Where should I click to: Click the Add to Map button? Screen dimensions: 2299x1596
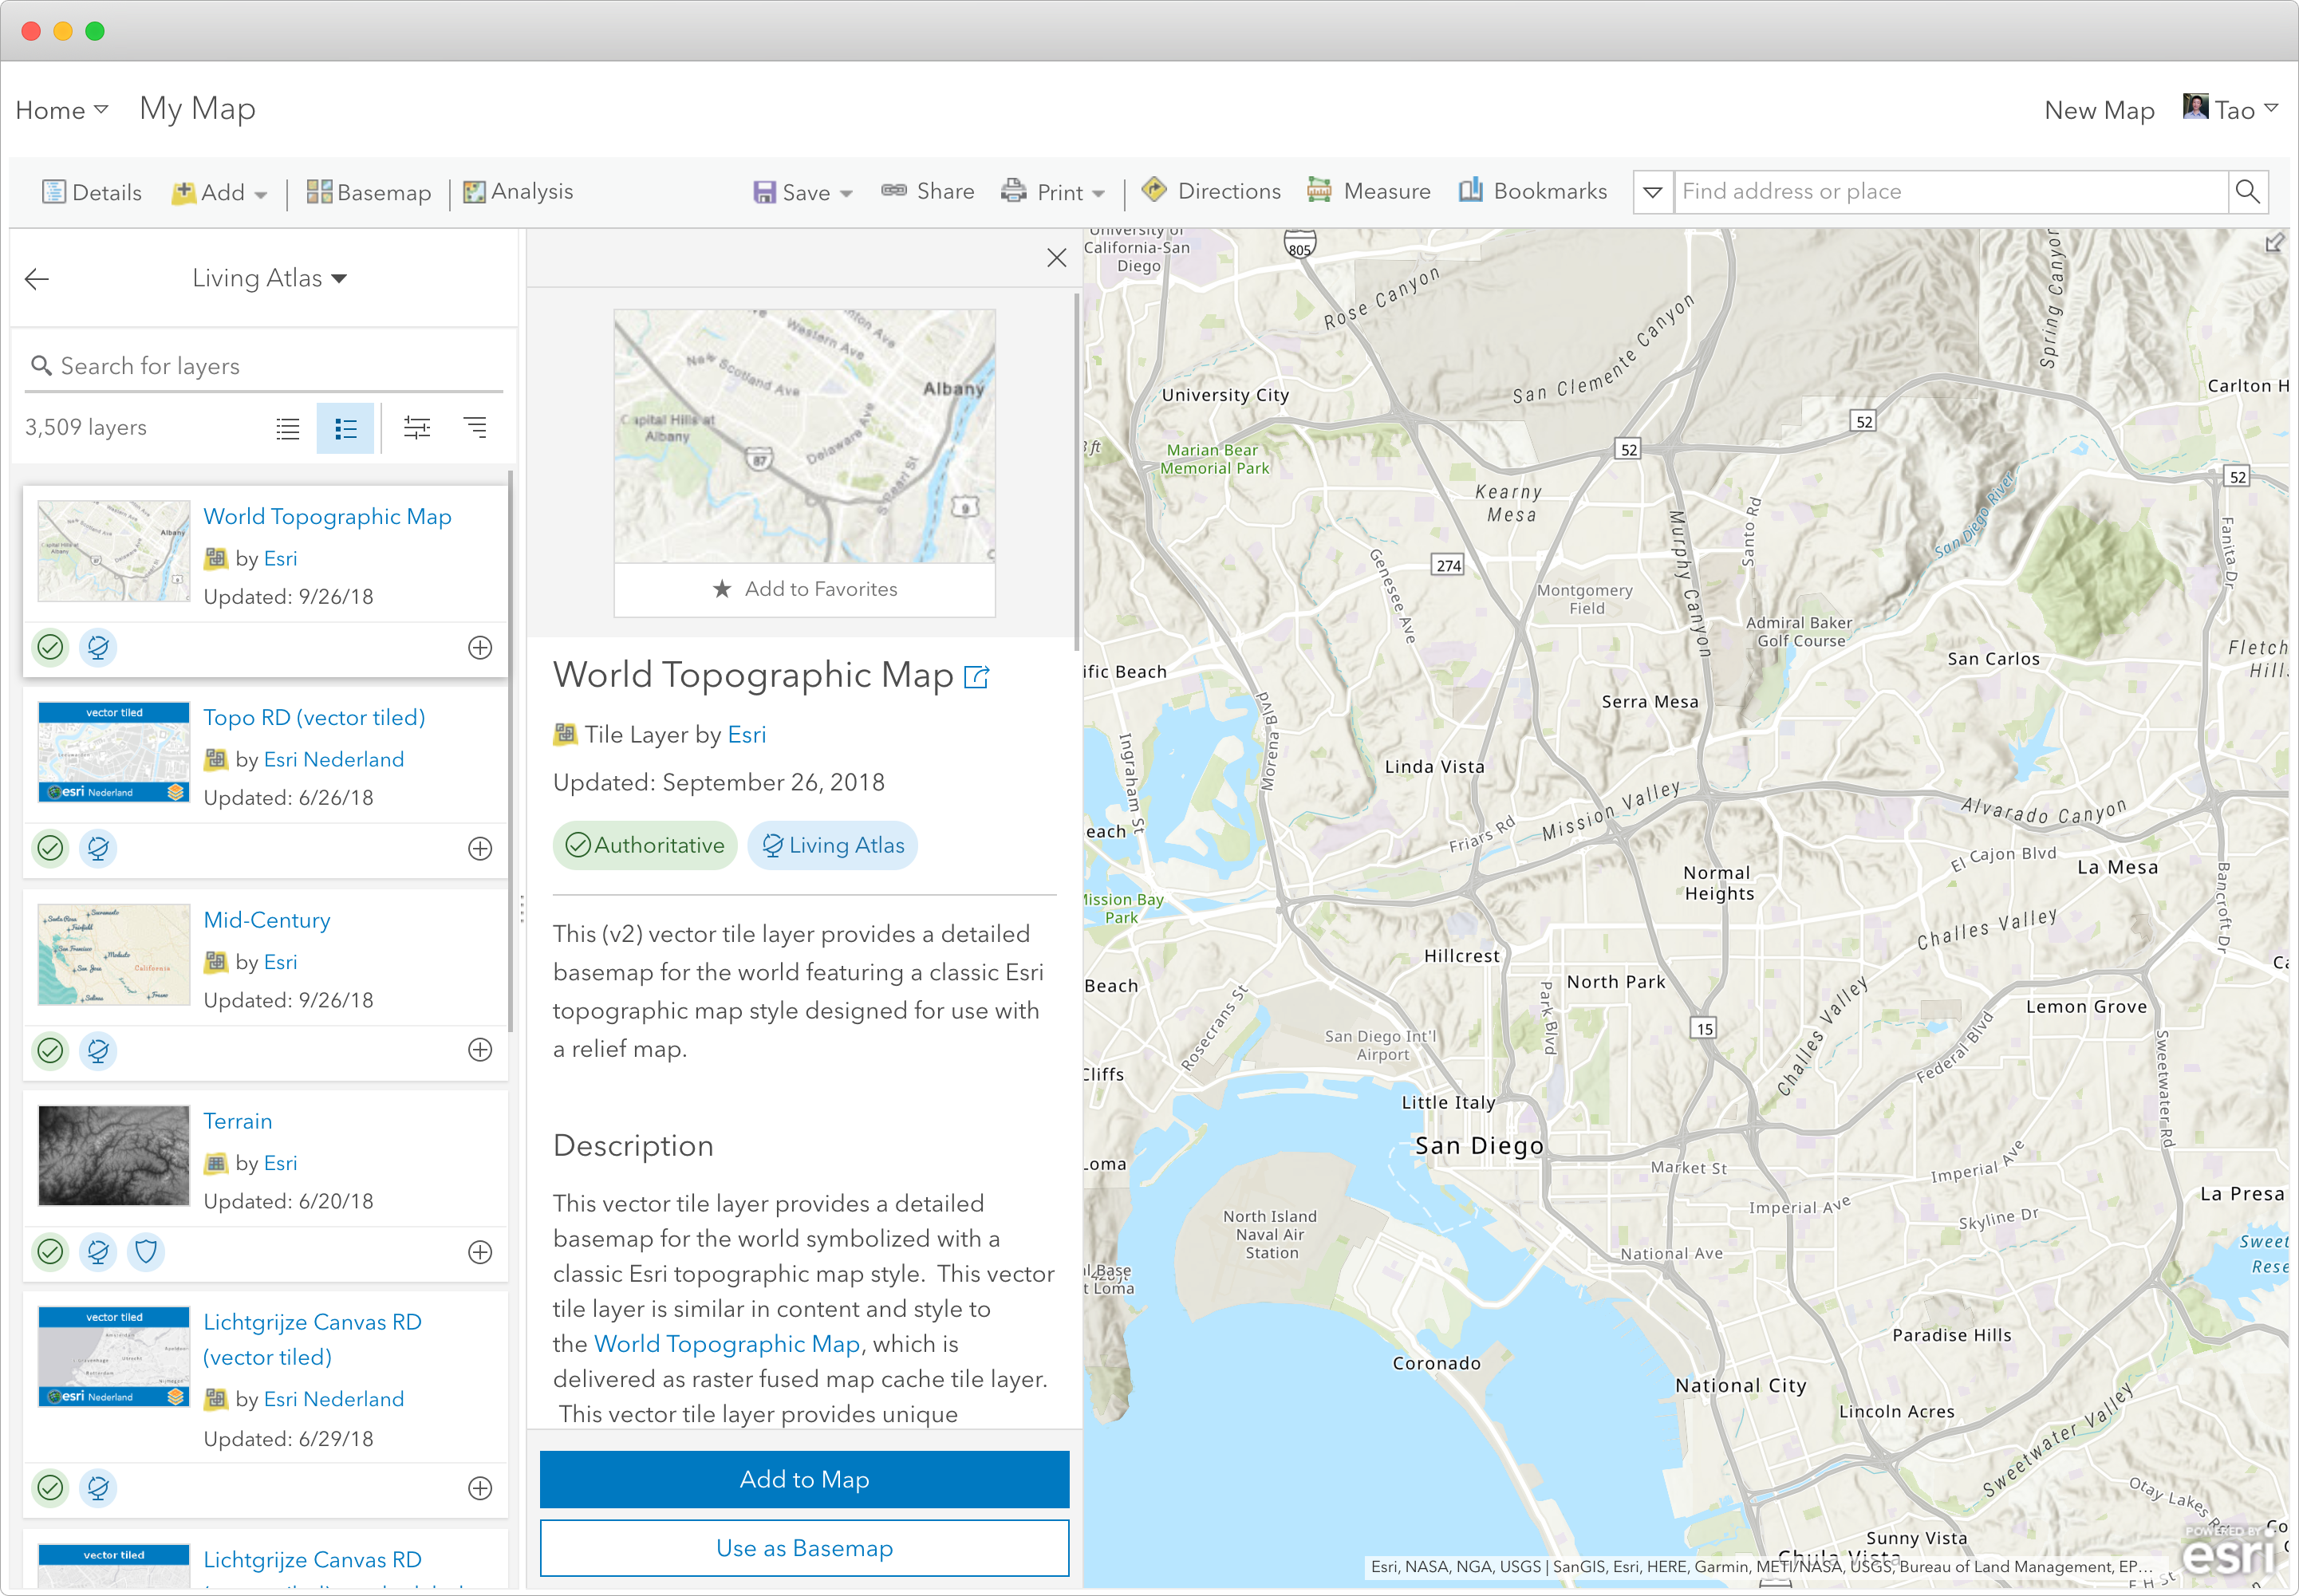[804, 1479]
